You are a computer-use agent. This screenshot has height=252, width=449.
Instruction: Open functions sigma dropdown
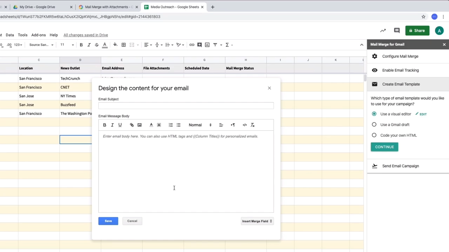click(x=229, y=45)
